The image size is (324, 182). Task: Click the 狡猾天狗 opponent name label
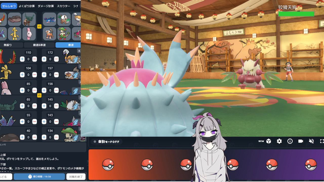click(x=287, y=7)
